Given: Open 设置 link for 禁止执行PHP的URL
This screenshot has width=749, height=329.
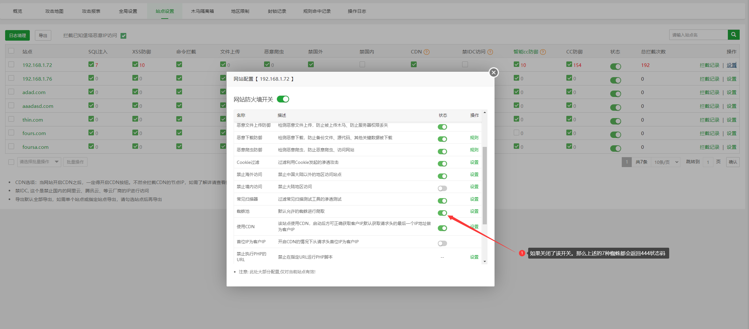Looking at the screenshot, I should 474,257.
